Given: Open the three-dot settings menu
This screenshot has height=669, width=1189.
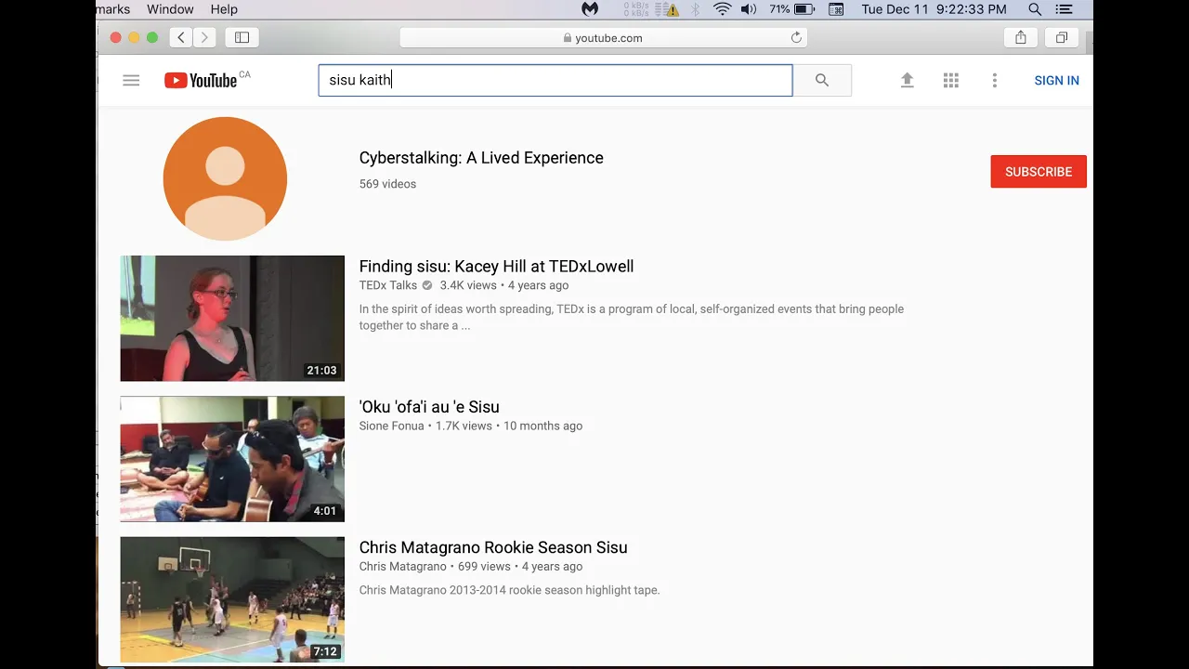Looking at the screenshot, I should [995, 81].
